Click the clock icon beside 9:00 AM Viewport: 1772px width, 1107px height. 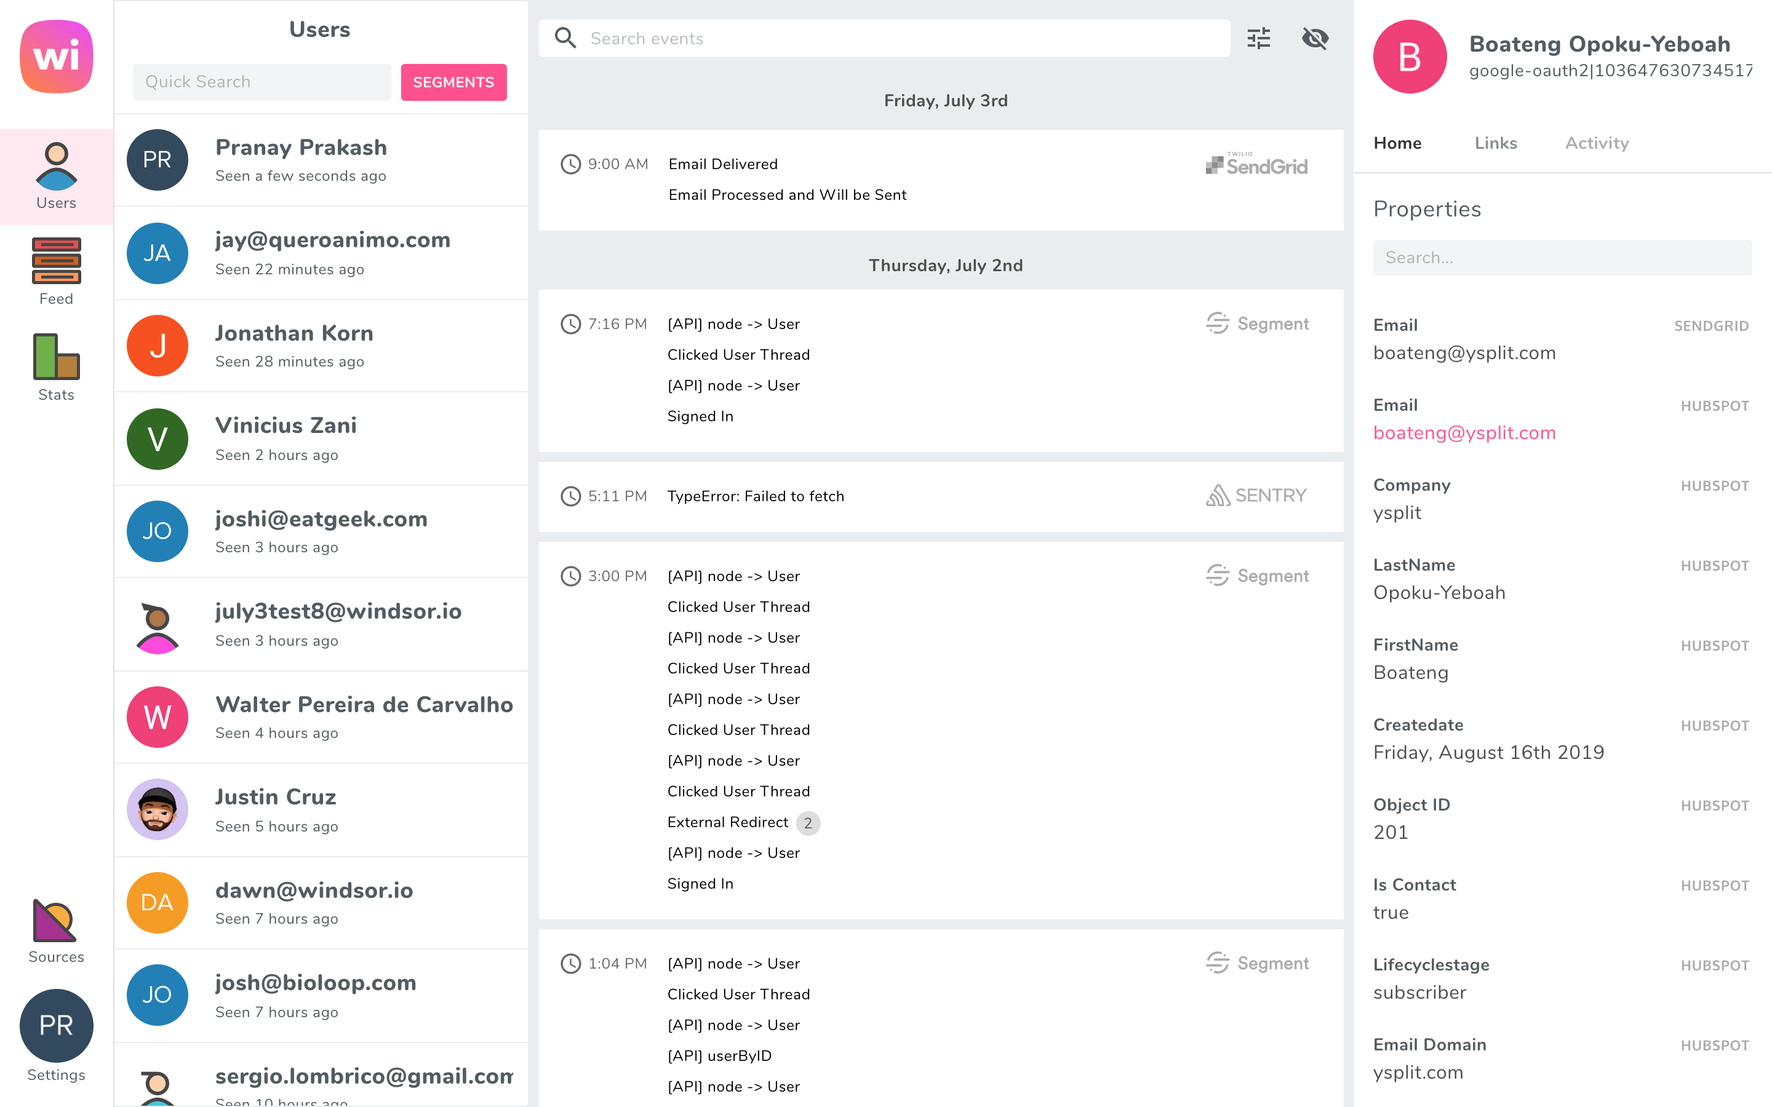(x=570, y=164)
